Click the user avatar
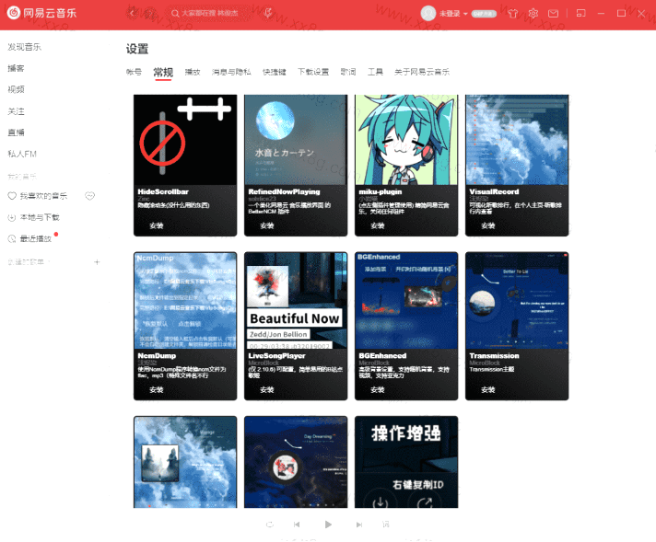Screen dimensions: 656x542 click(428, 14)
